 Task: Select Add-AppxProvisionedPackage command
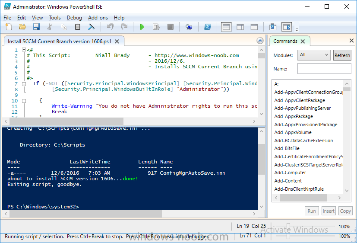click(306, 125)
